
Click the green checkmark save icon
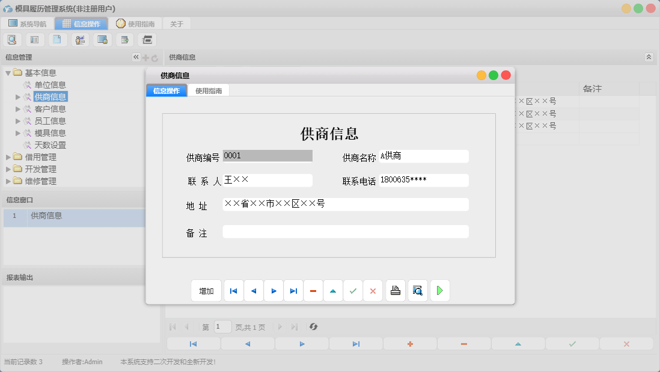click(353, 290)
